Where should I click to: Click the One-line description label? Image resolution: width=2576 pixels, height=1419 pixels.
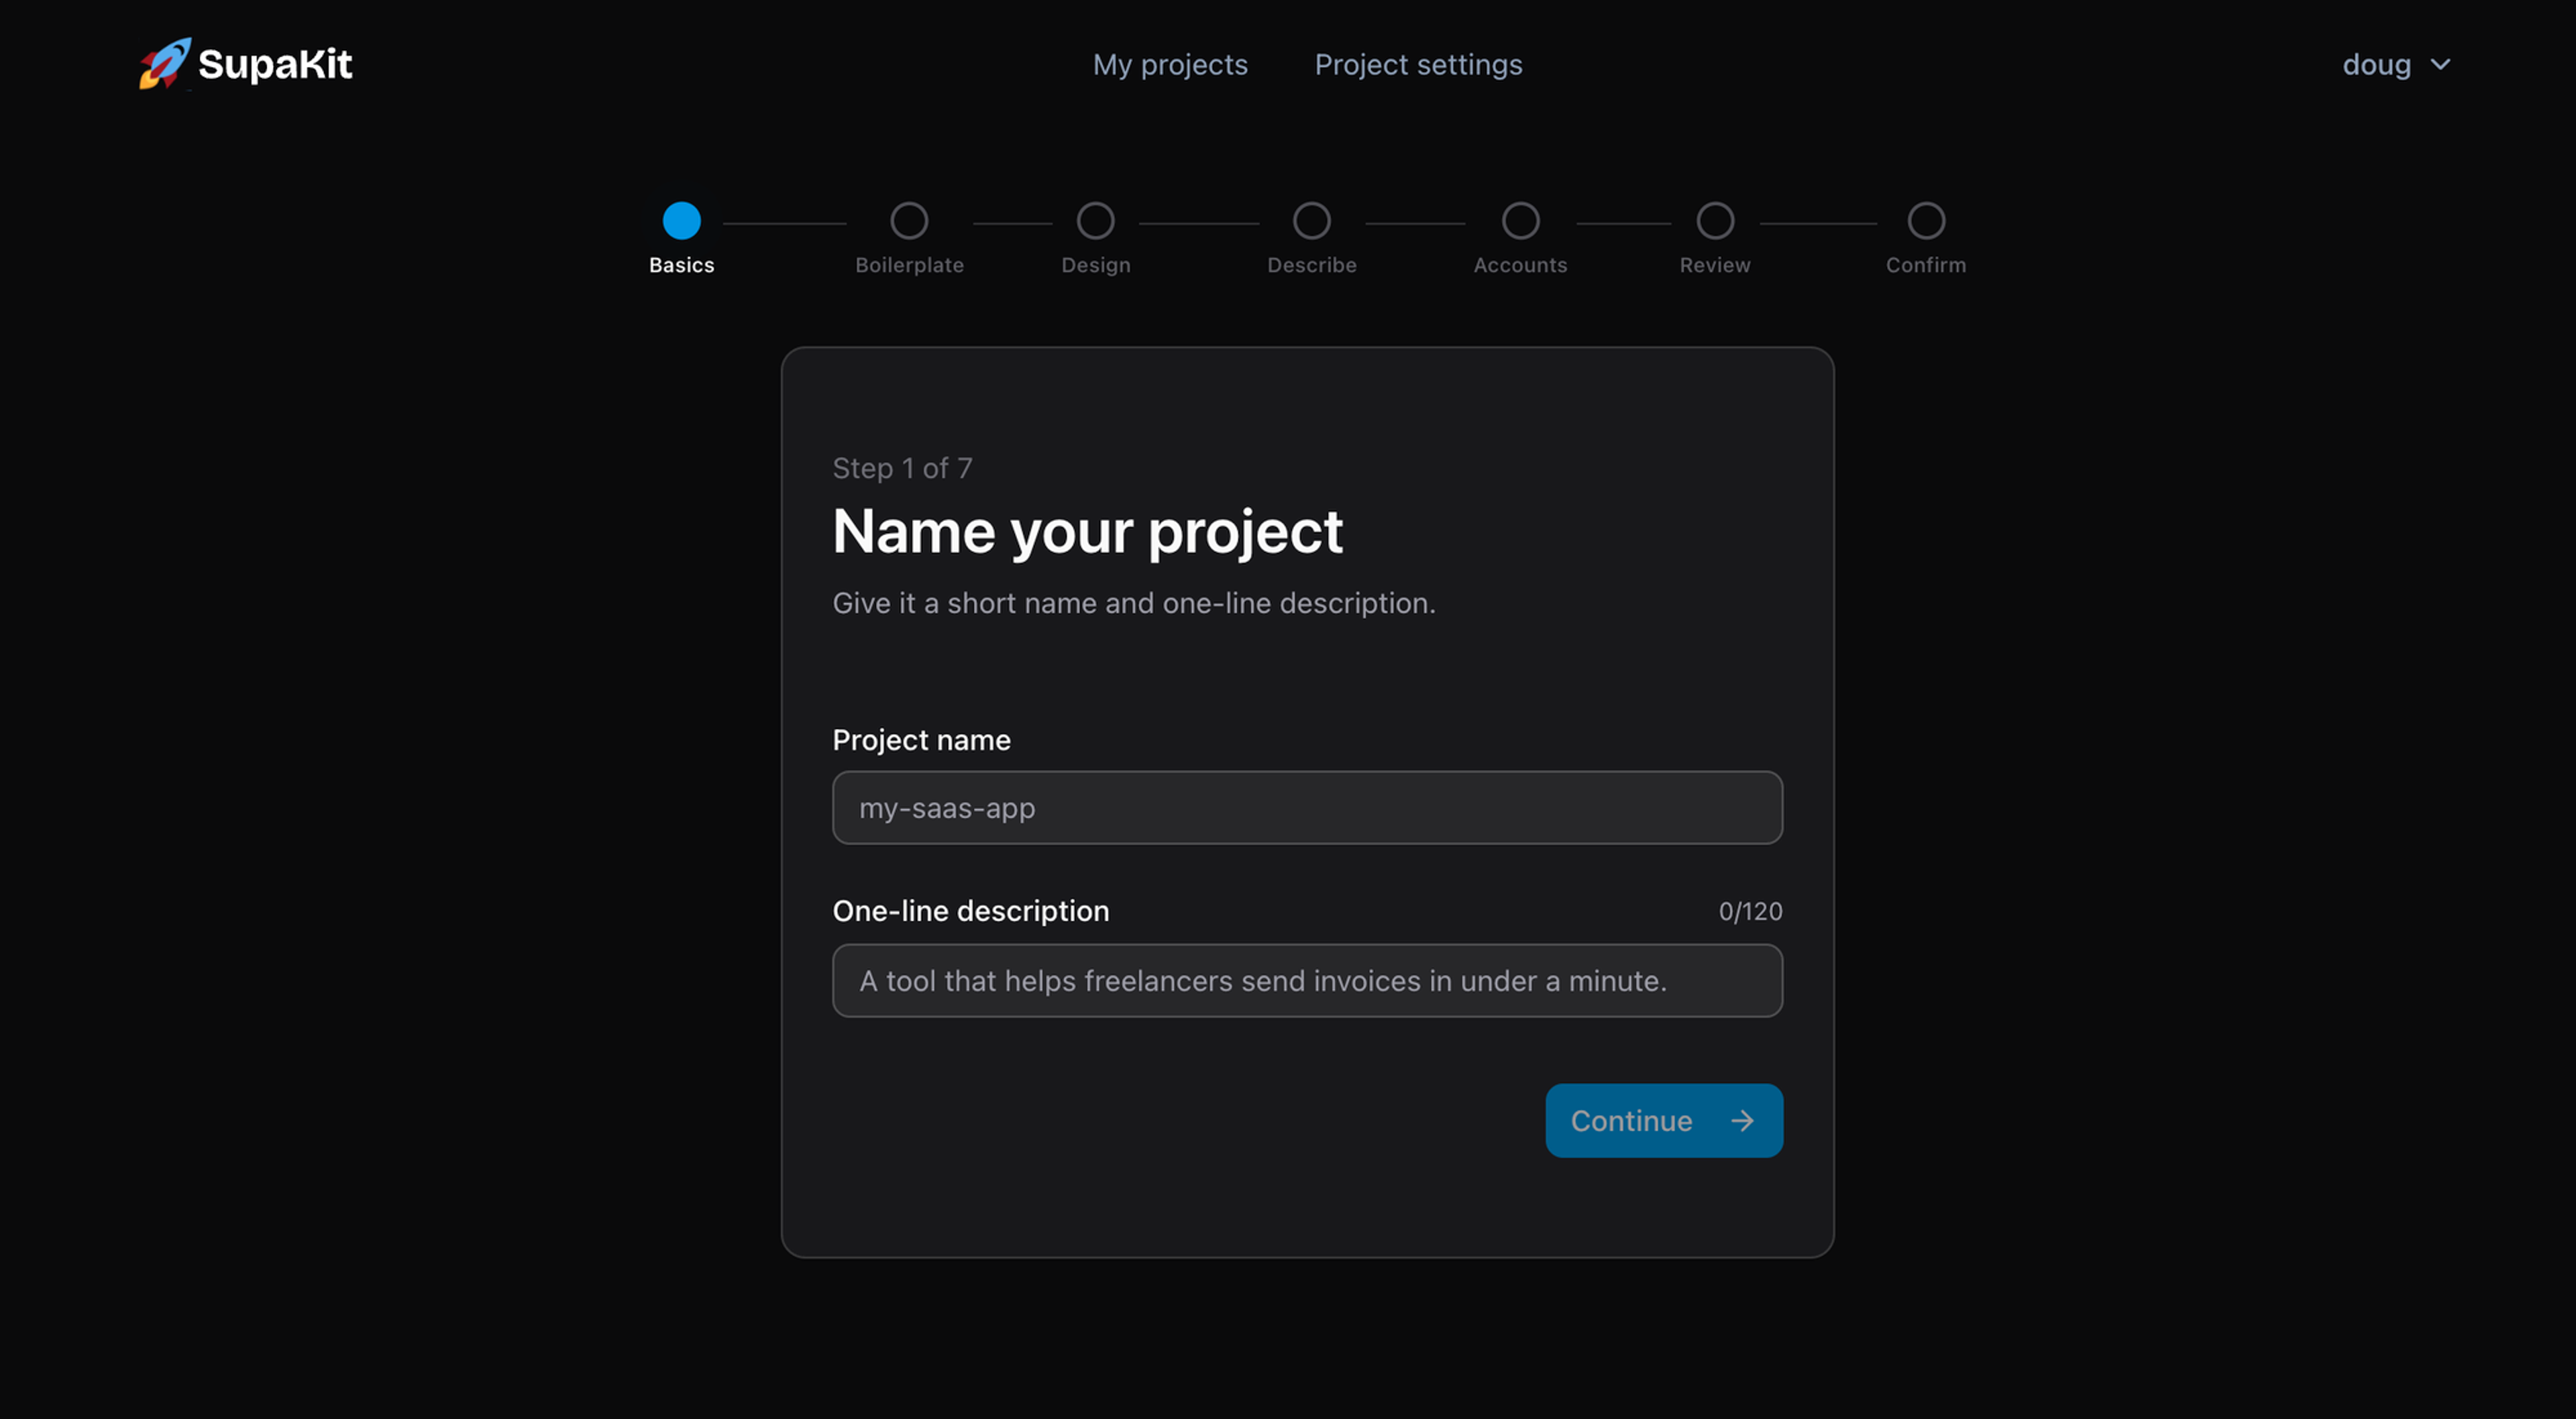[971, 911]
